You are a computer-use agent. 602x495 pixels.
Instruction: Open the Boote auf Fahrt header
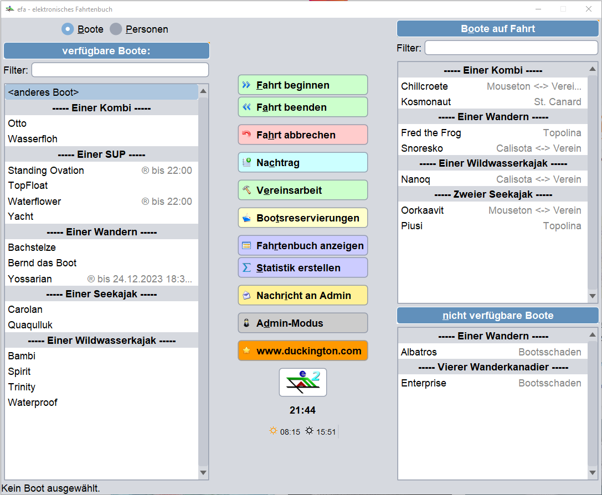(497, 29)
